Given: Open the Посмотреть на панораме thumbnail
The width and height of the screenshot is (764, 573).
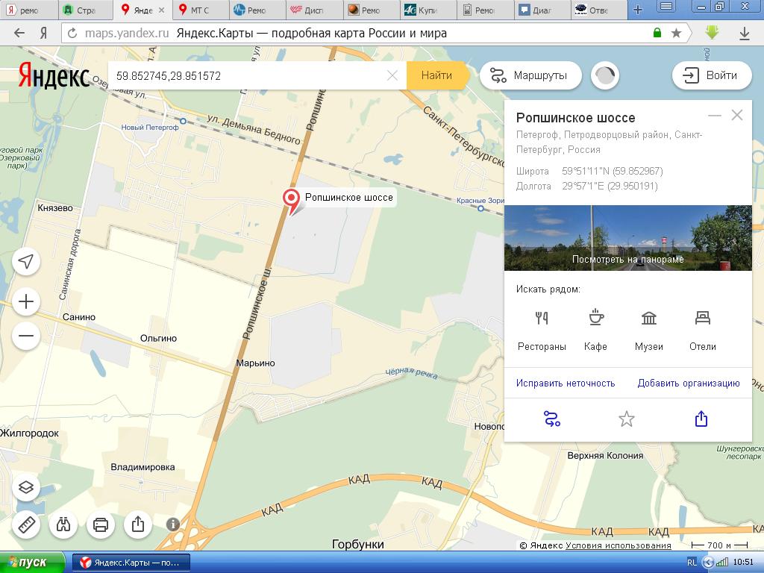Looking at the screenshot, I should point(627,238).
